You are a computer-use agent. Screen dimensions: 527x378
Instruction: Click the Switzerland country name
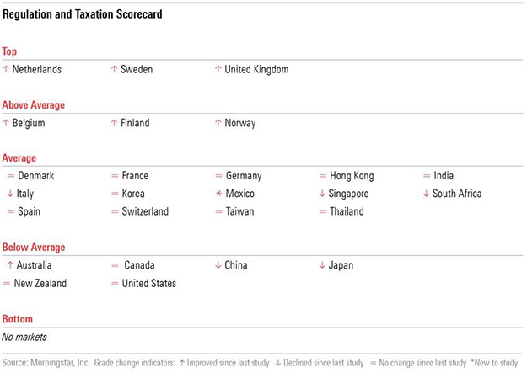[145, 211]
